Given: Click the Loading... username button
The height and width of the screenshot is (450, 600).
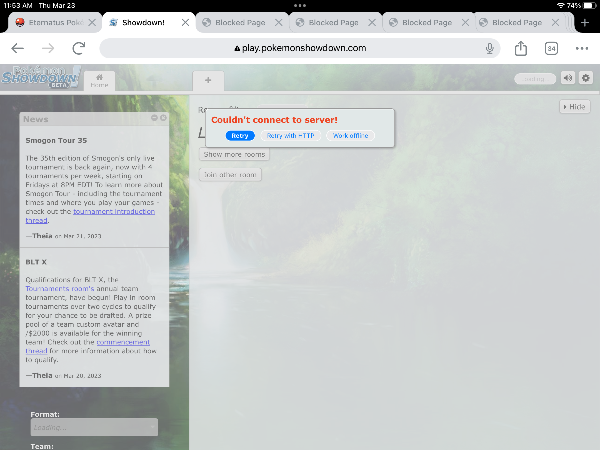Looking at the screenshot, I should tap(535, 79).
